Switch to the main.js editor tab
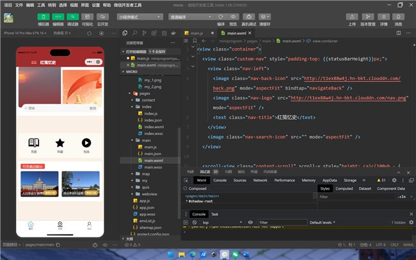The height and width of the screenshot is (260, 416). point(194,33)
